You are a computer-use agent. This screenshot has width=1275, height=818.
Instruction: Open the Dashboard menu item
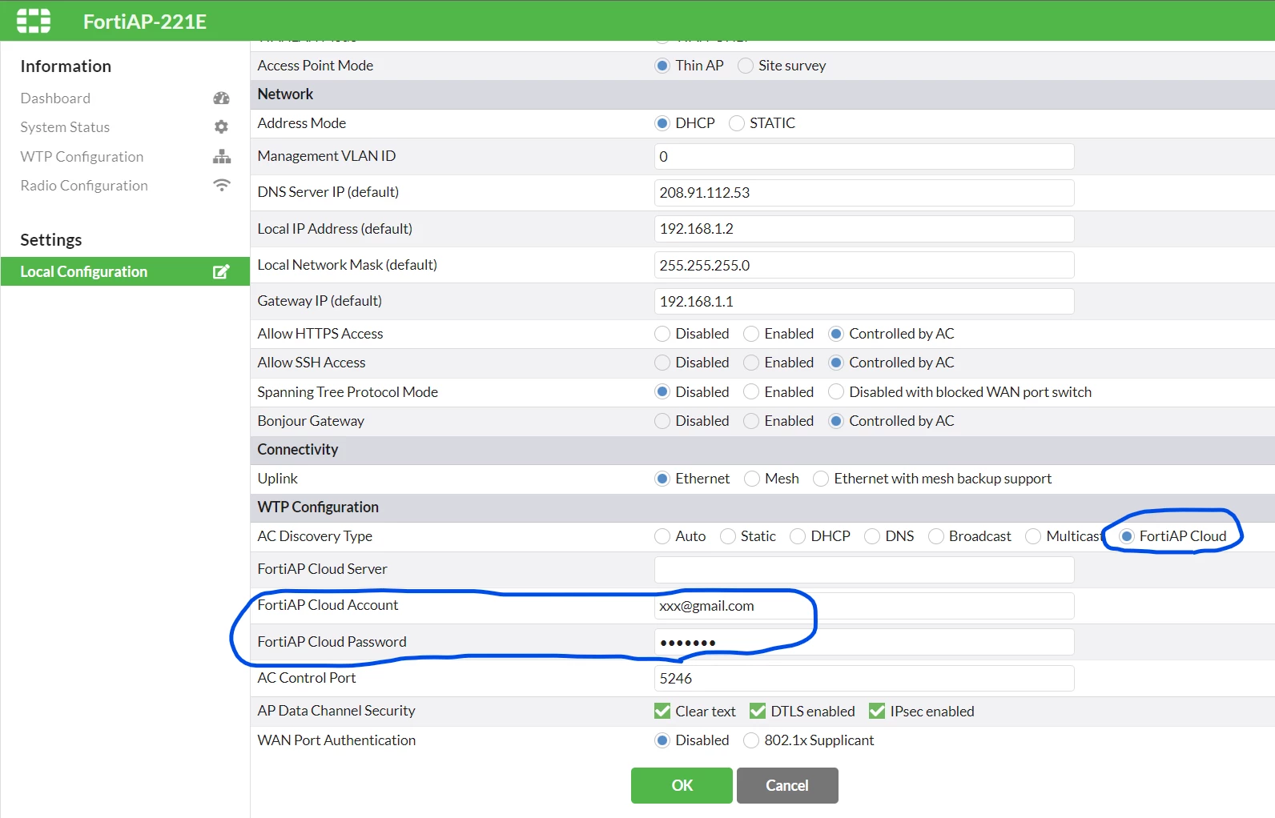[55, 98]
